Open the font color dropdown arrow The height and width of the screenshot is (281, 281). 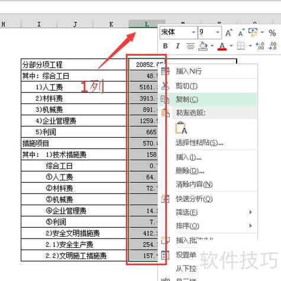point(231,46)
